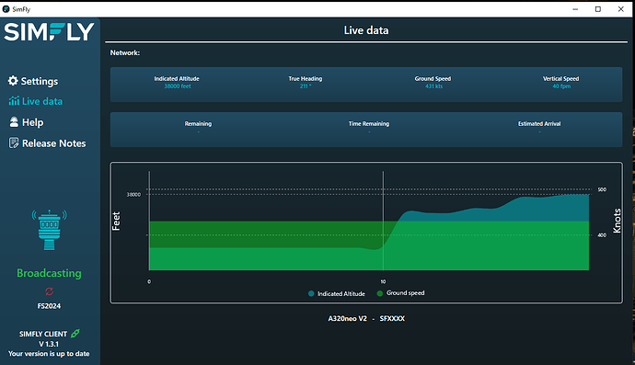Click 'Your version is up to date' text
Image resolution: width=635 pixels, height=365 pixels.
tap(49, 354)
